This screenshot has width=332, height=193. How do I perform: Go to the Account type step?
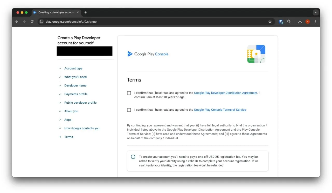tap(73, 69)
